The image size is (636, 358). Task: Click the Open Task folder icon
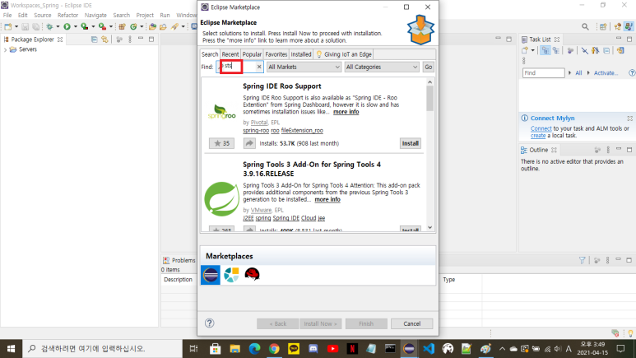pyautogui.click(x=163, y=27)
